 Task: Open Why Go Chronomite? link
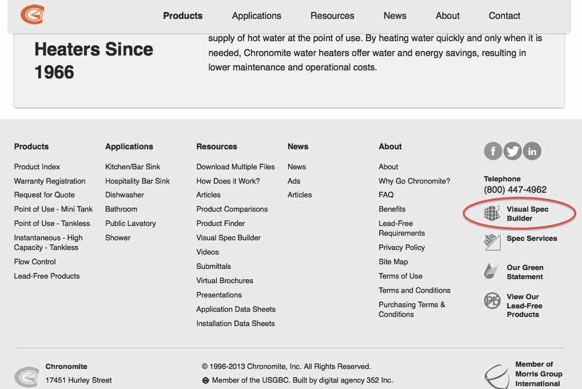coord(414,181)
